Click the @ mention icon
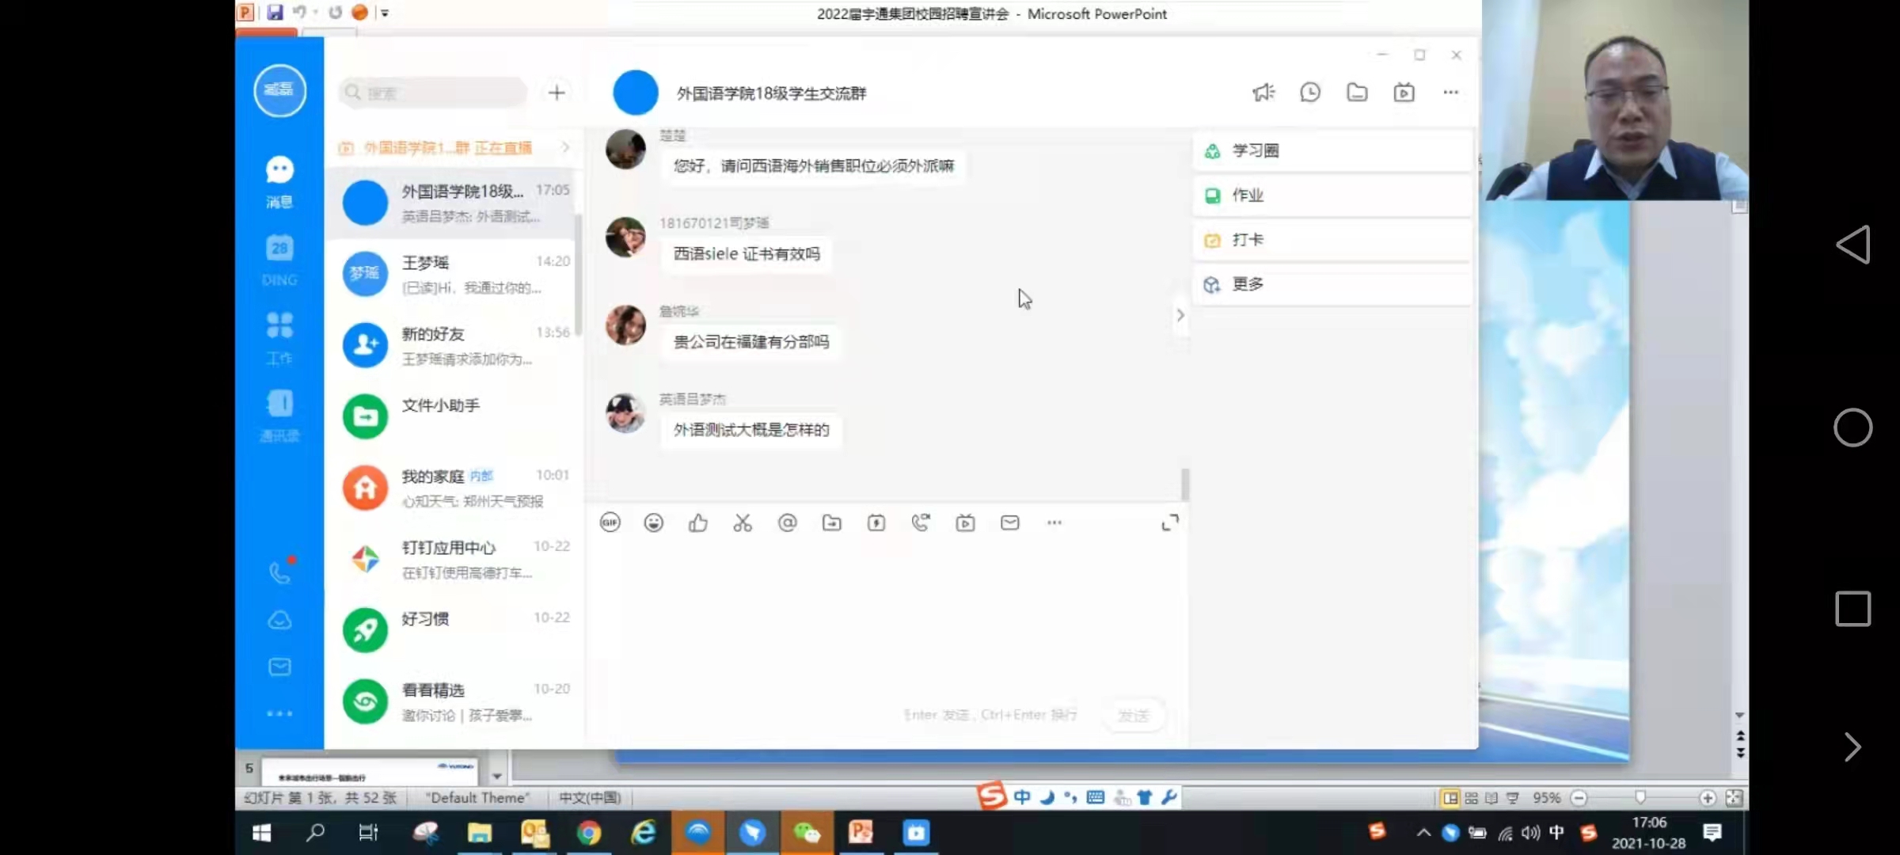 point(787,522)
